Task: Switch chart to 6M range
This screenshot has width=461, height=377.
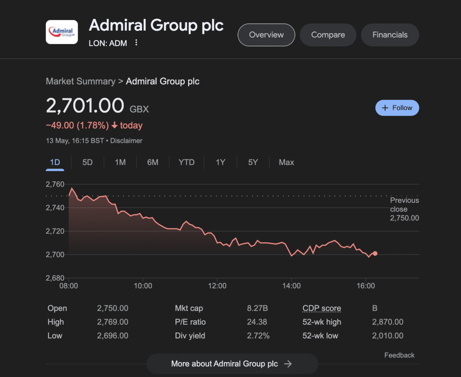Action: click(x=153, y=162)
